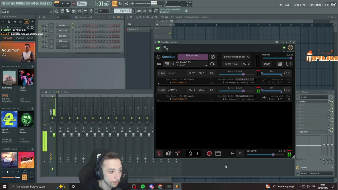Expand GAMING peer 2ch channel arrow

[159, 90]
